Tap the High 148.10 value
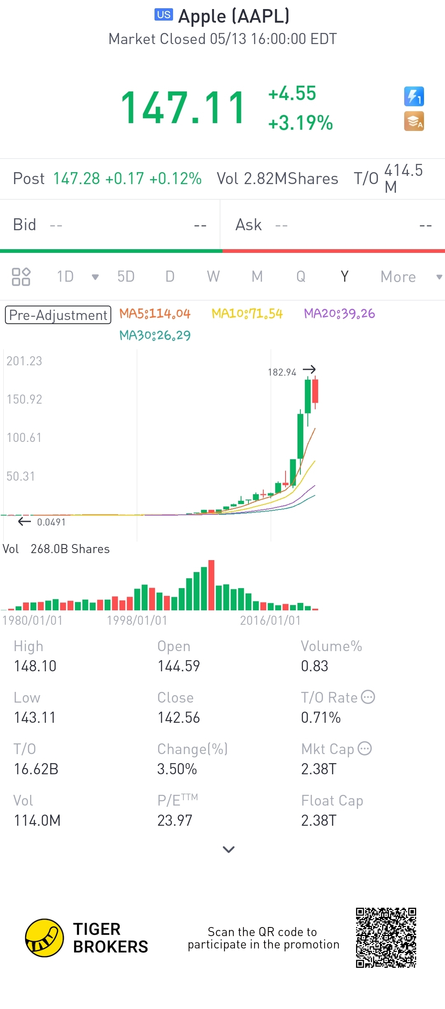445x1009 pixels. tap(35, 666)
